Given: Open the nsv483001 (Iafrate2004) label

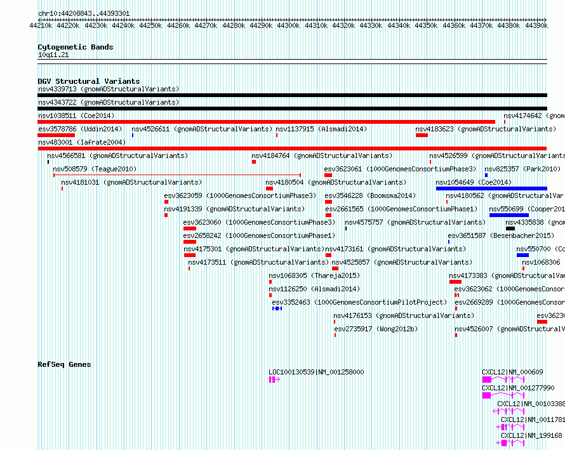Looking at the screenshot, I should click(82, 142).
